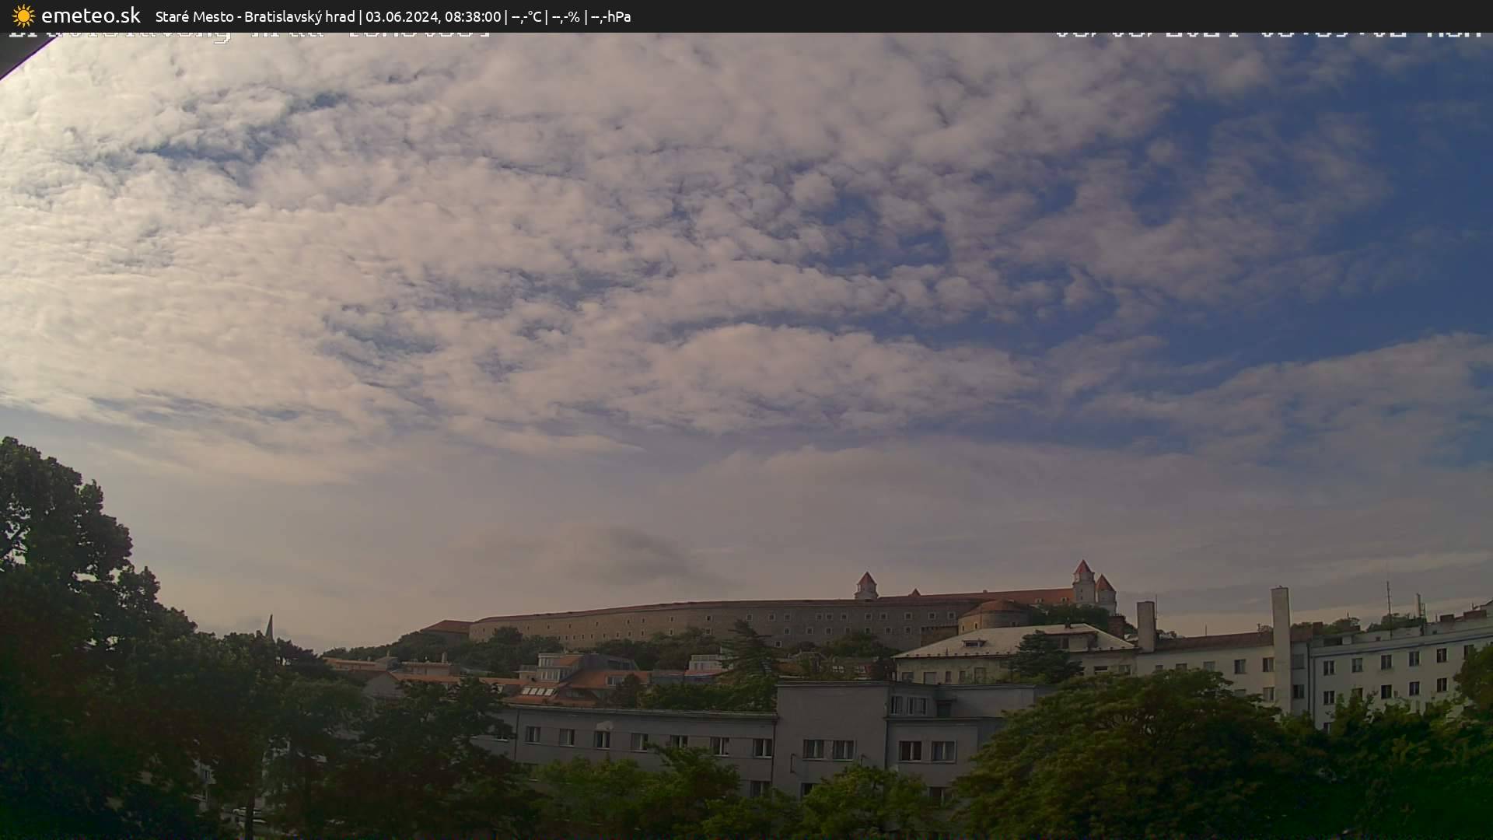Screen dimensions: 1493x840
Task: Click the tall white chimney on the right
Action: coord(1280,638)
